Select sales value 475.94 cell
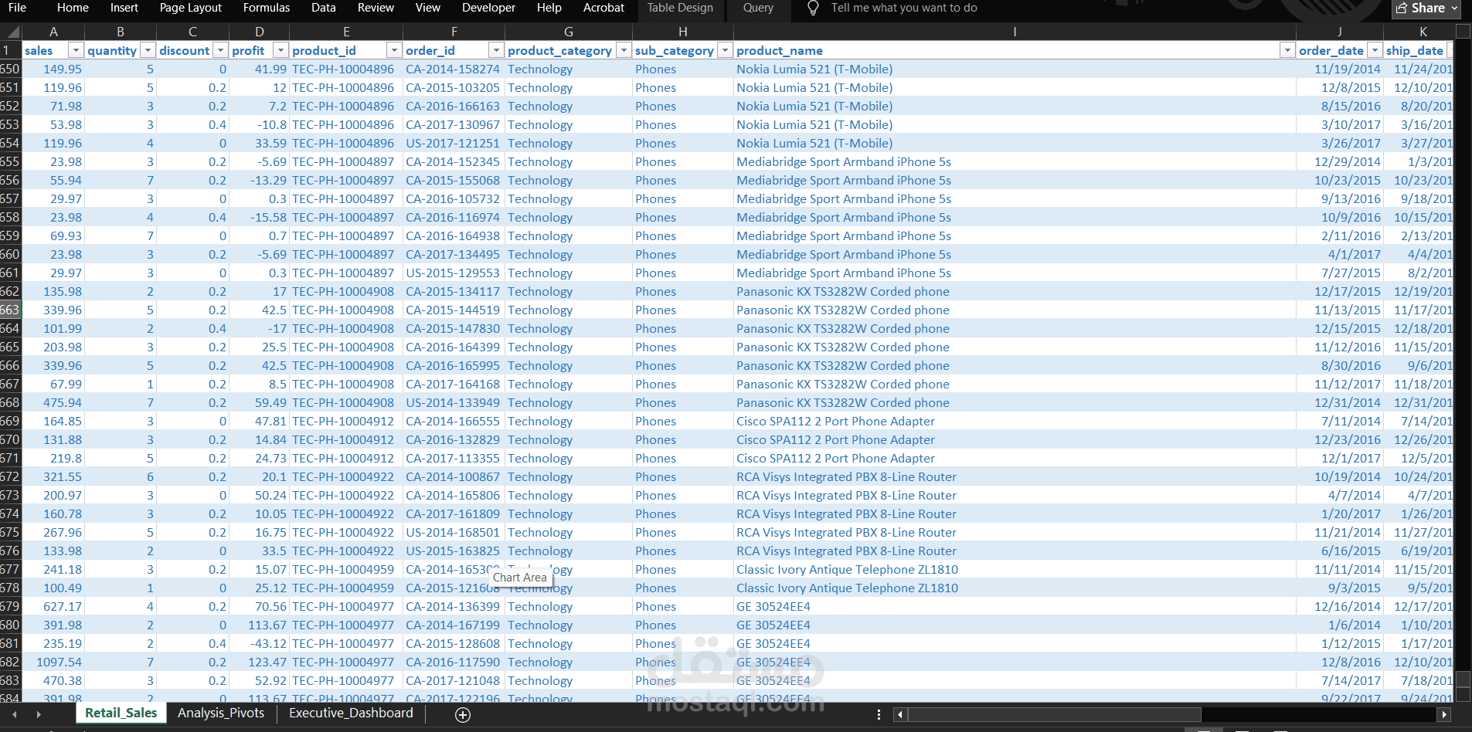Image resolution: width=1472 pixels, height=732 pixels. tap(53, 402)
